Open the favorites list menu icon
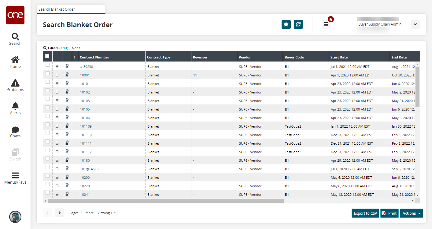 pos(326,24)
